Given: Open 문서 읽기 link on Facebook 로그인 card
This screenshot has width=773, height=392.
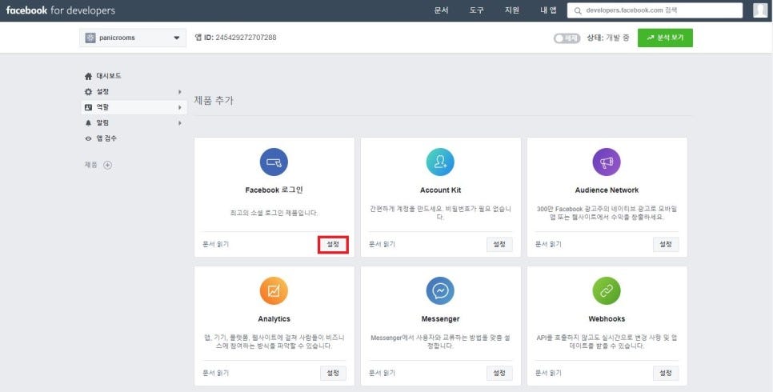Looking at the screenshot, I should [x=215, y=244].
